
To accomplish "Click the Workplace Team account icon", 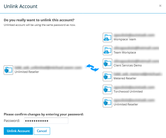I will [107, 37].
